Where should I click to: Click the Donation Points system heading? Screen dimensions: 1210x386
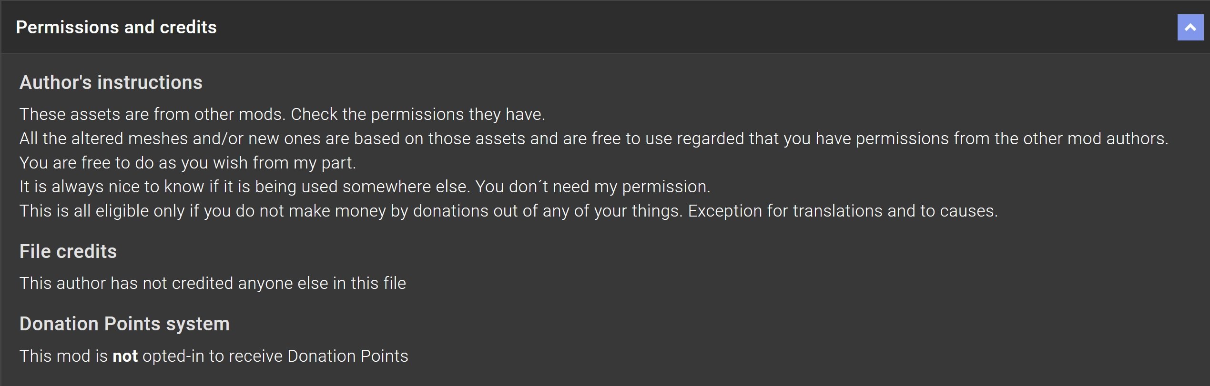click(124, 324)
